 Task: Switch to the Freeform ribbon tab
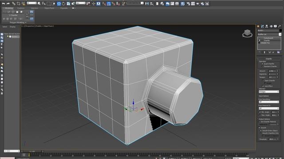21,8
